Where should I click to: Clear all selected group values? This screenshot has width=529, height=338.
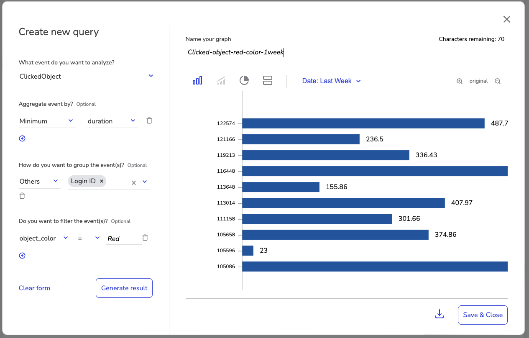pyautogui.click(x=134, y=182)
